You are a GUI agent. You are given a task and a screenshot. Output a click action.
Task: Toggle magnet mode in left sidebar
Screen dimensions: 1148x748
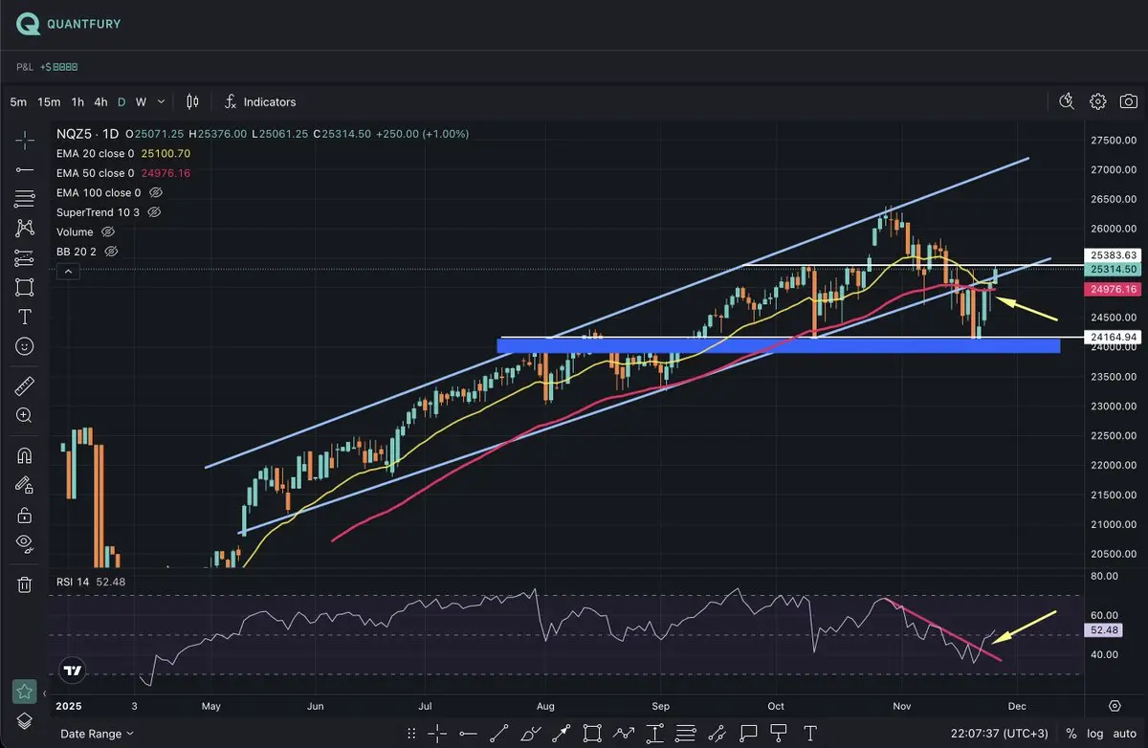point(25,455)
